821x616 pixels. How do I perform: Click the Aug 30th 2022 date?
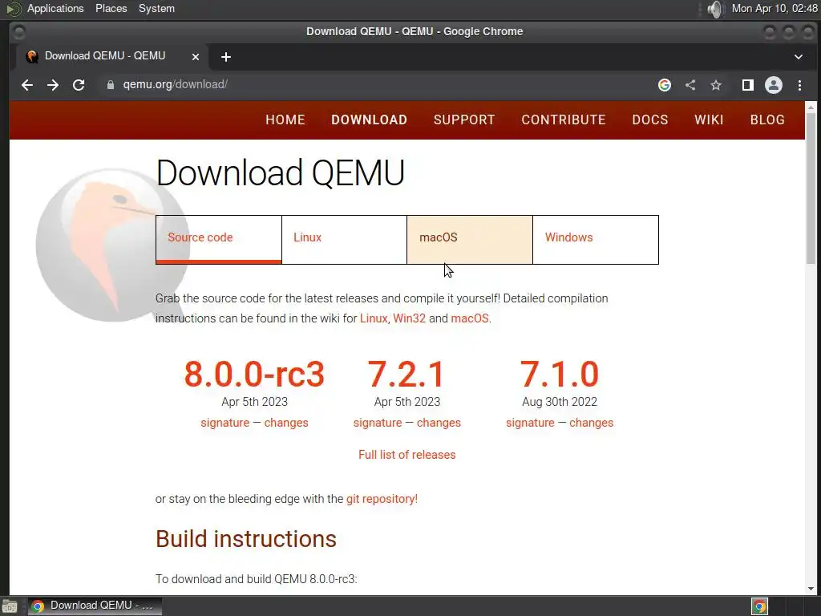559,402
